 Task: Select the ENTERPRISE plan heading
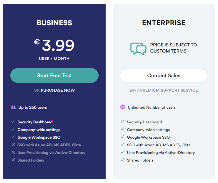click(164, 23)
